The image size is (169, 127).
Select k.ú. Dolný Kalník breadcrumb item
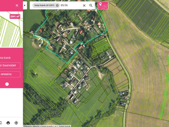[x=63, y=126]
